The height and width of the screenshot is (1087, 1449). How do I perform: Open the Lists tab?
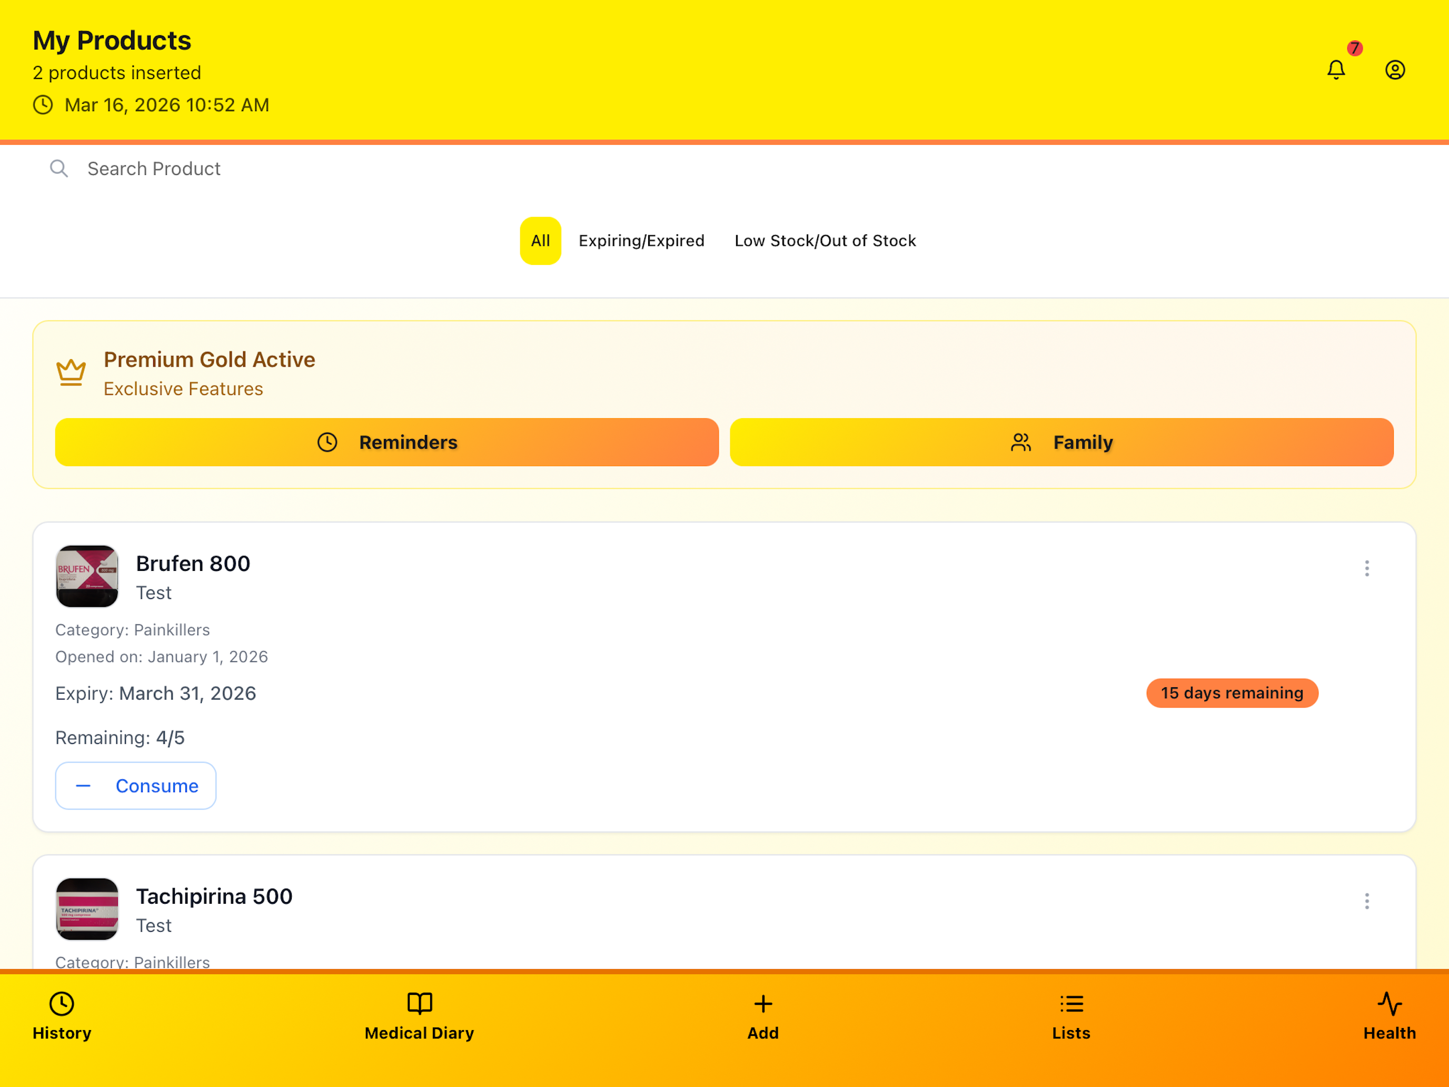pyautogui.click(x=1071, y=1016)
